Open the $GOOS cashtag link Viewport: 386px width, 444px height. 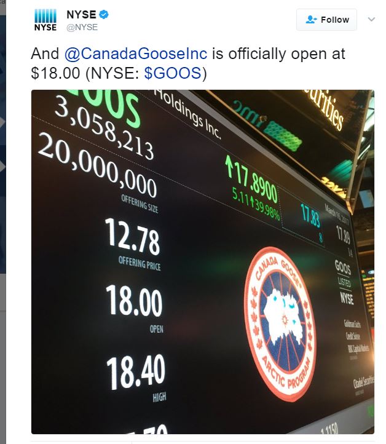(x=173, y=73)
